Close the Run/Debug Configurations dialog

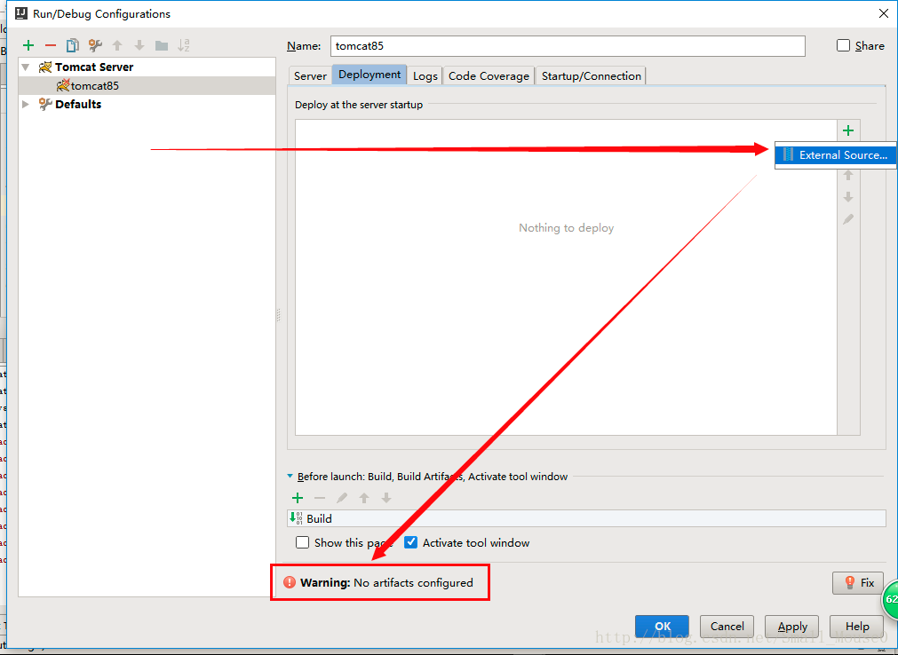(x=884, y=13)
